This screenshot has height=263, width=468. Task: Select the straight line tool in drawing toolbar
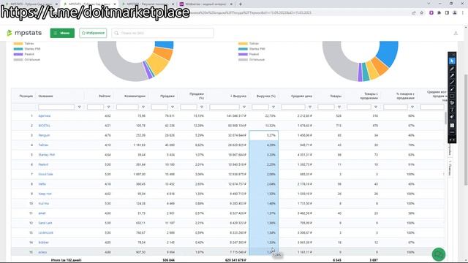[452, 83]
